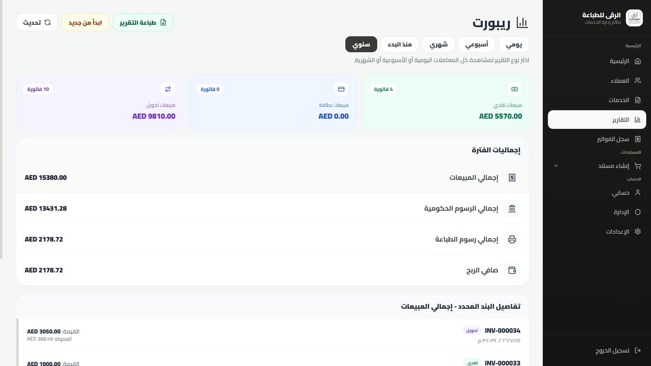Click the gear icon beside الإعدادات
The width and height of the screenshot is (651, 366).
click(638, 232)
